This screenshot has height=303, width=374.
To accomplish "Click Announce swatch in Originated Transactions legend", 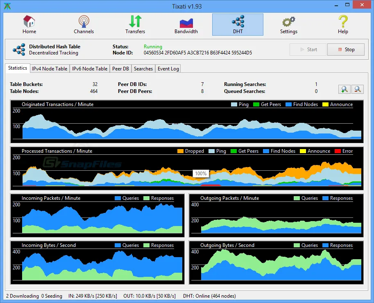I will pos(325,104).
